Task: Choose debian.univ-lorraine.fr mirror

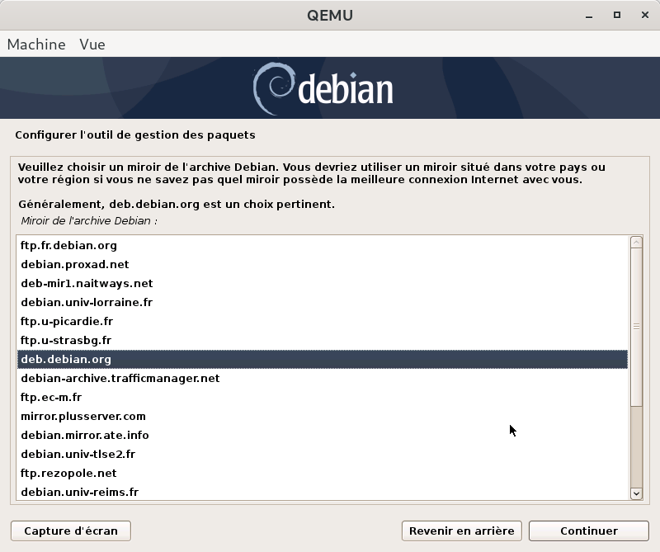Action: (x=87, y=302)
